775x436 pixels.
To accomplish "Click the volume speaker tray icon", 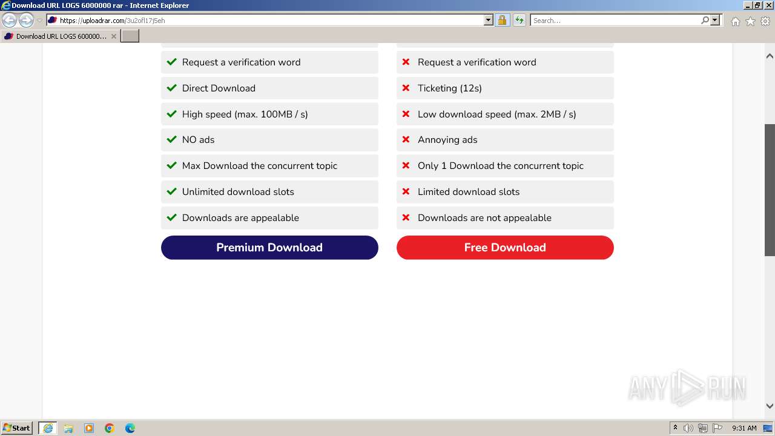I will 688,428.
